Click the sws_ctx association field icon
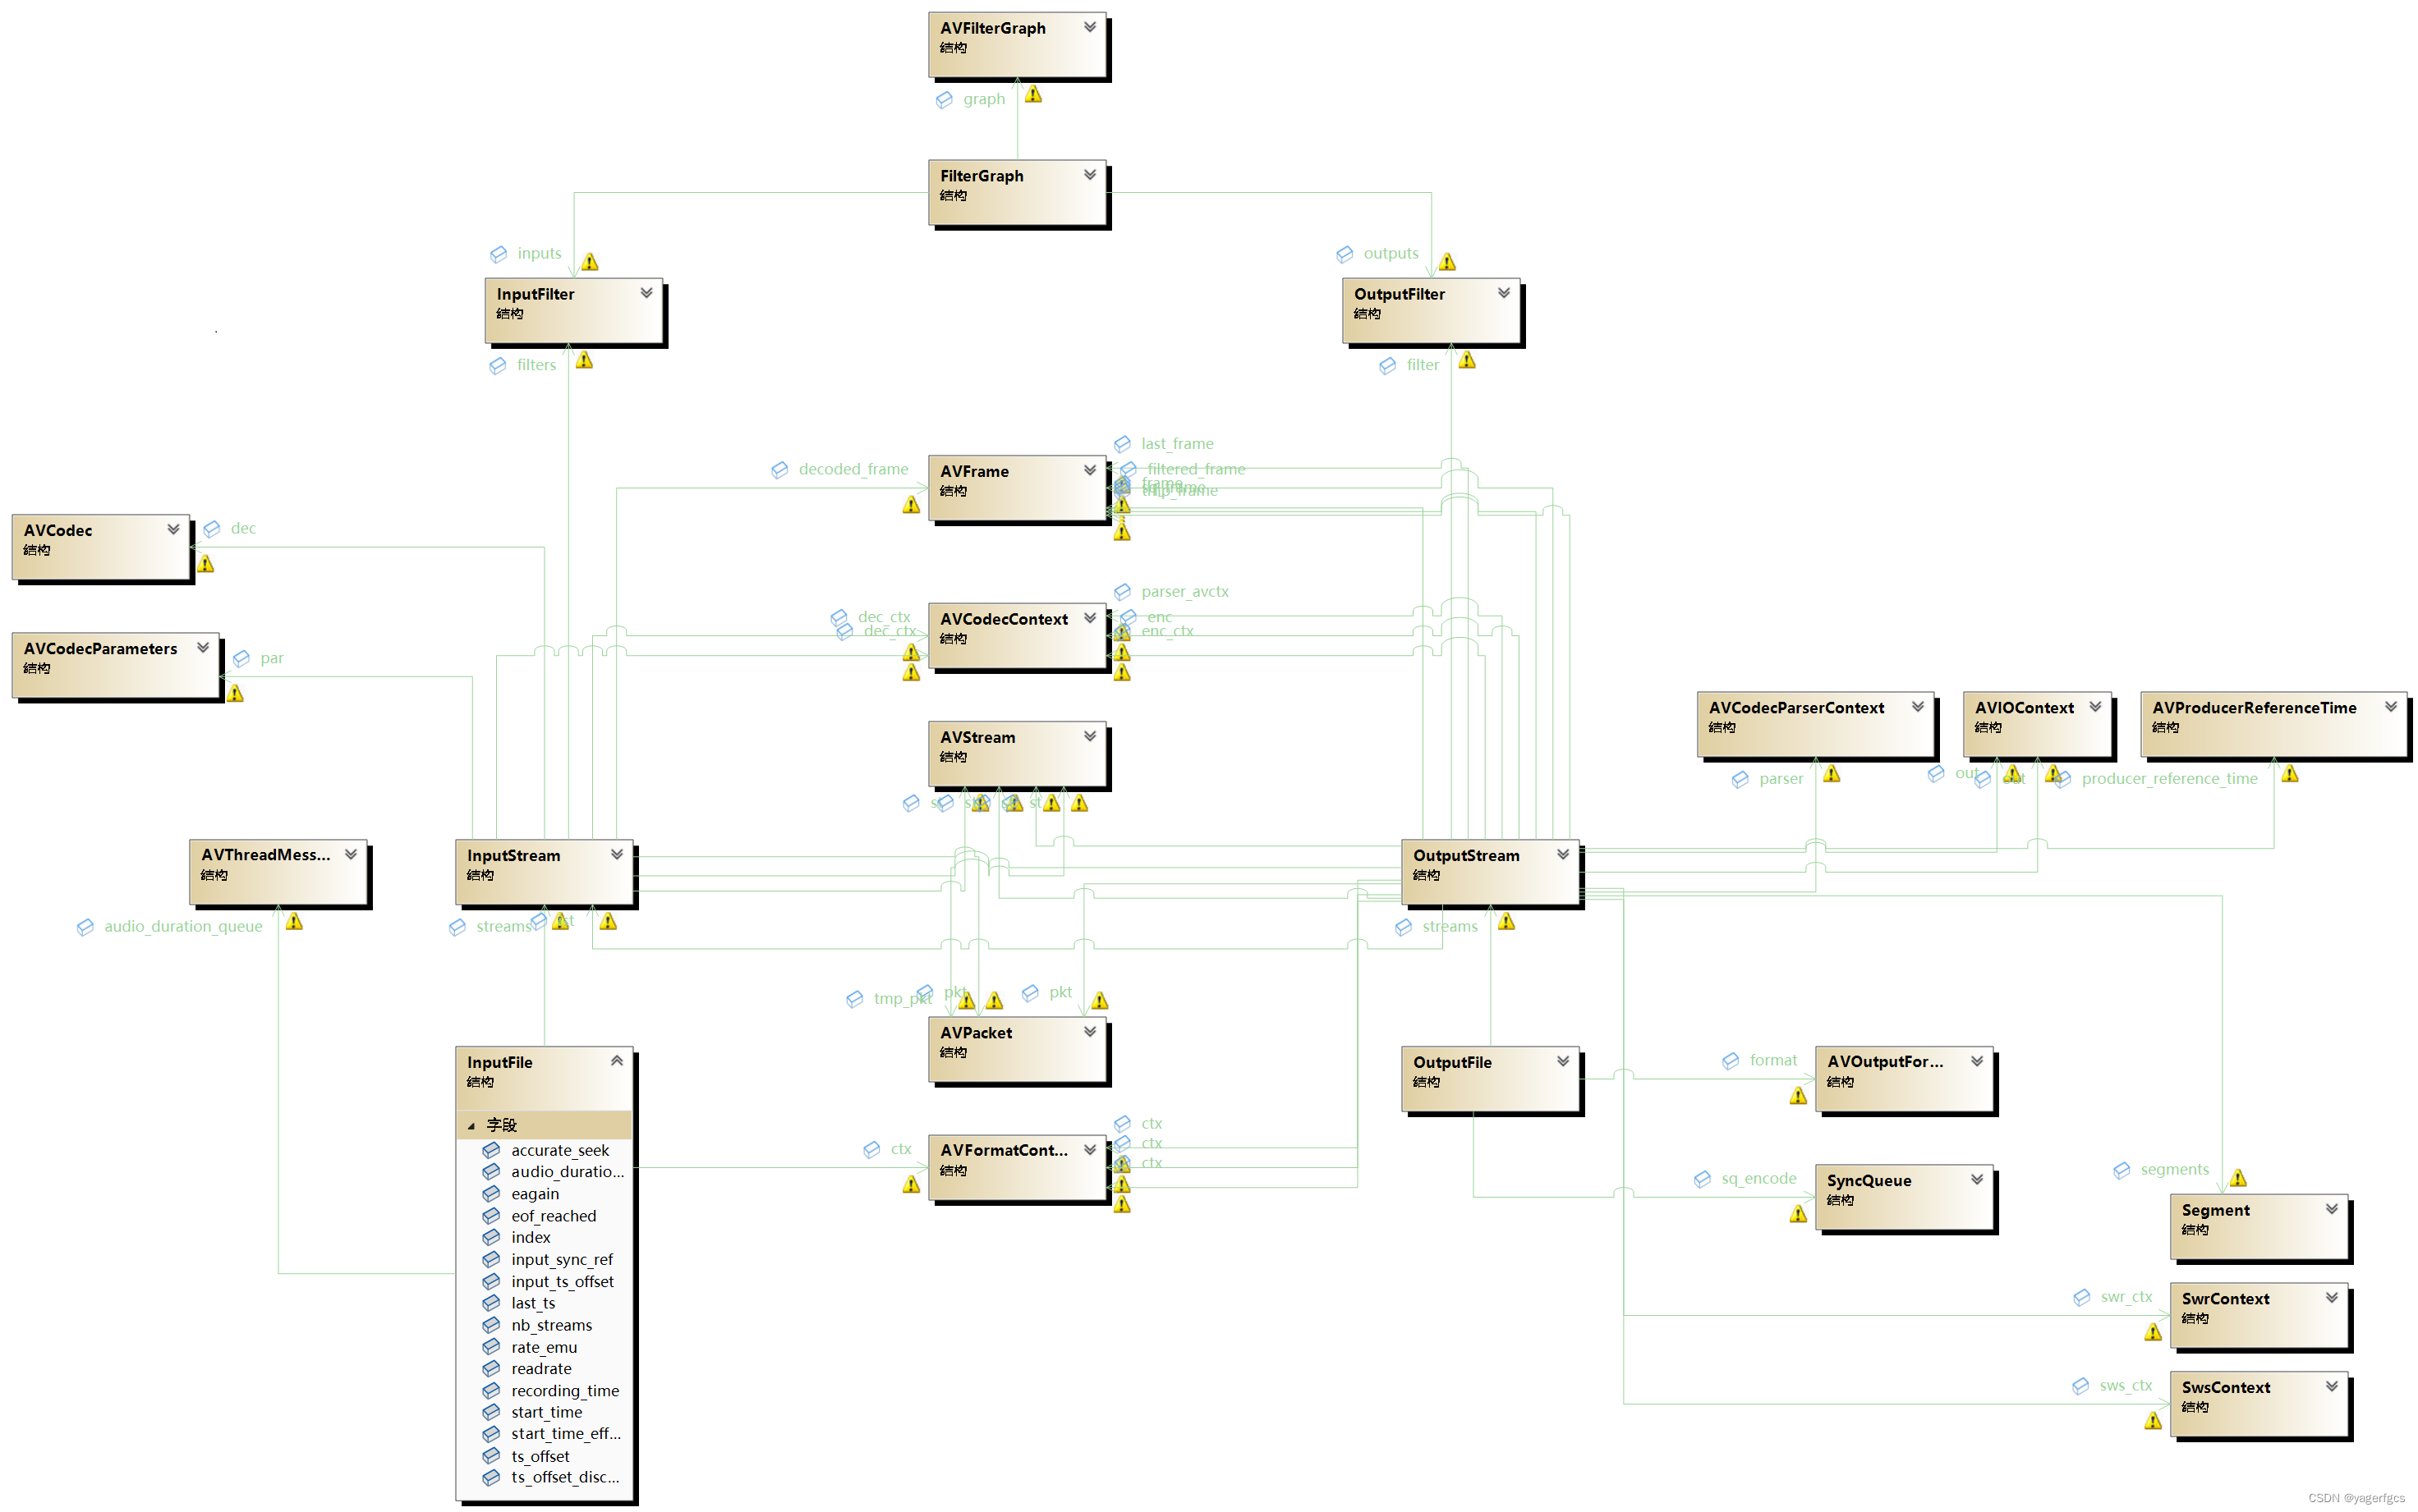This screenshot has width=2418, height=1512. pyautogui.click(x=2080, y=1386)
